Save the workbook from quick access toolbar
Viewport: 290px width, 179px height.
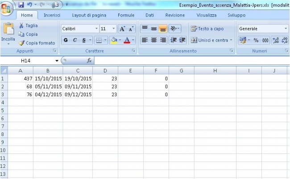pos(21,4)
